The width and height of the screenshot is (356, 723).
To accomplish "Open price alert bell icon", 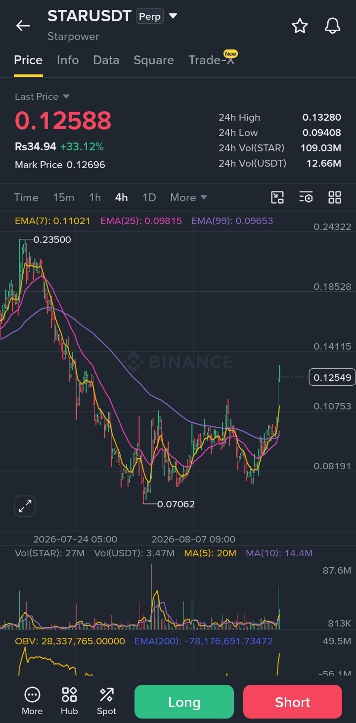I will [x=333, y=26].
